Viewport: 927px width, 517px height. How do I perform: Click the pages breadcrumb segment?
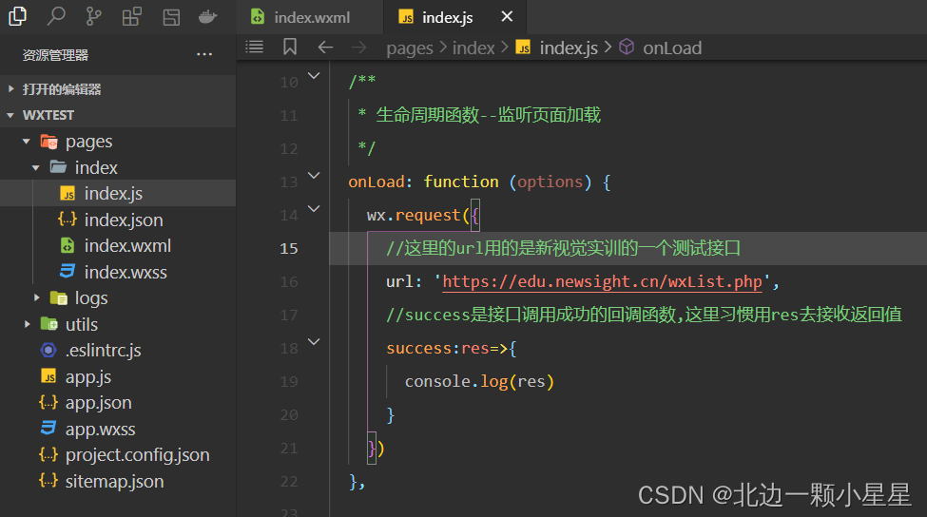tap(410, 48)
